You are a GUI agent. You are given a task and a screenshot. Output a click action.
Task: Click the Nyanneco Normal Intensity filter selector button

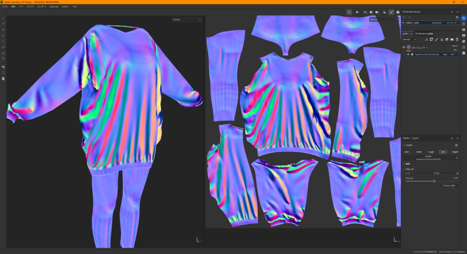(428, 158)
